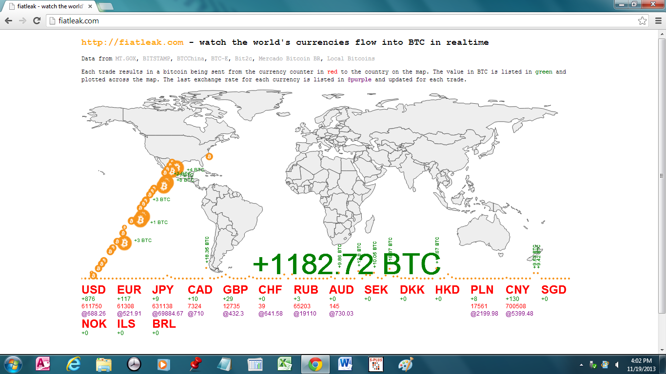Bookmark this page with the star icon
The width and height of the screenshot is (666, 374).
tap(643, 21)
